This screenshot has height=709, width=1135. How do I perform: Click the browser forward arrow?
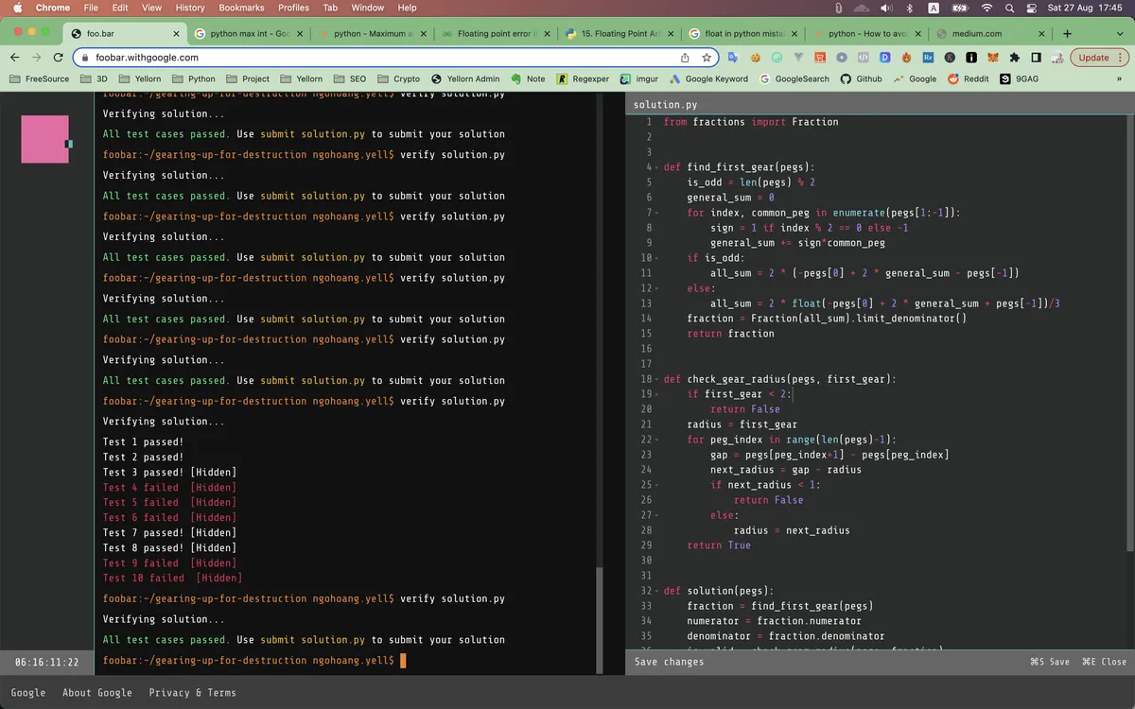coord(37,58)
